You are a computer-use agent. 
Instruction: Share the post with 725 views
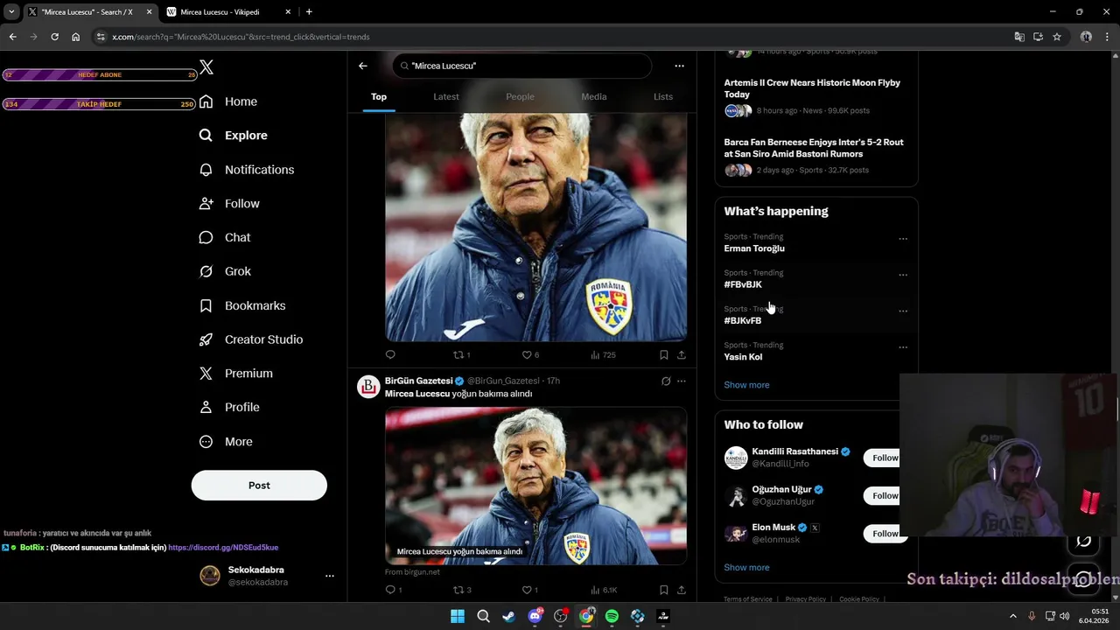pos(682,354)
